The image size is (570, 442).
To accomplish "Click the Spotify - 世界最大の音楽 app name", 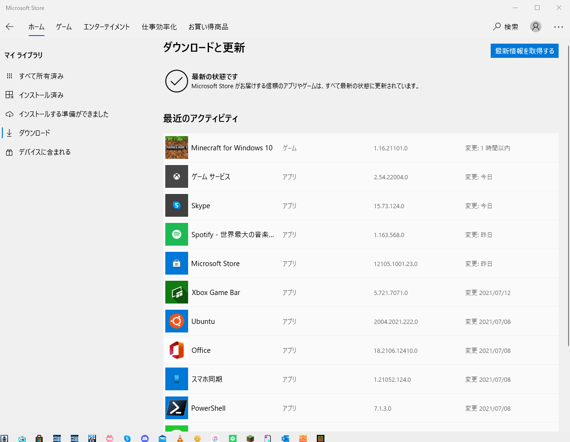I will coord(232,235).
